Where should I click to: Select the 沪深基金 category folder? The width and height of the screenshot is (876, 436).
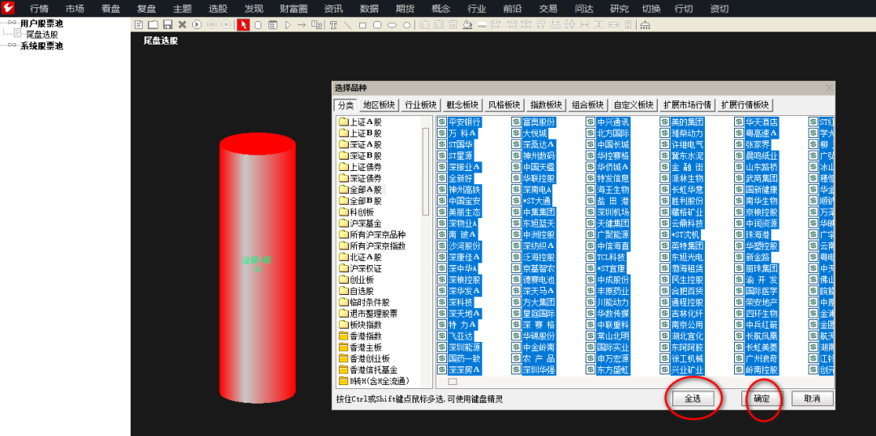[360, 224]
